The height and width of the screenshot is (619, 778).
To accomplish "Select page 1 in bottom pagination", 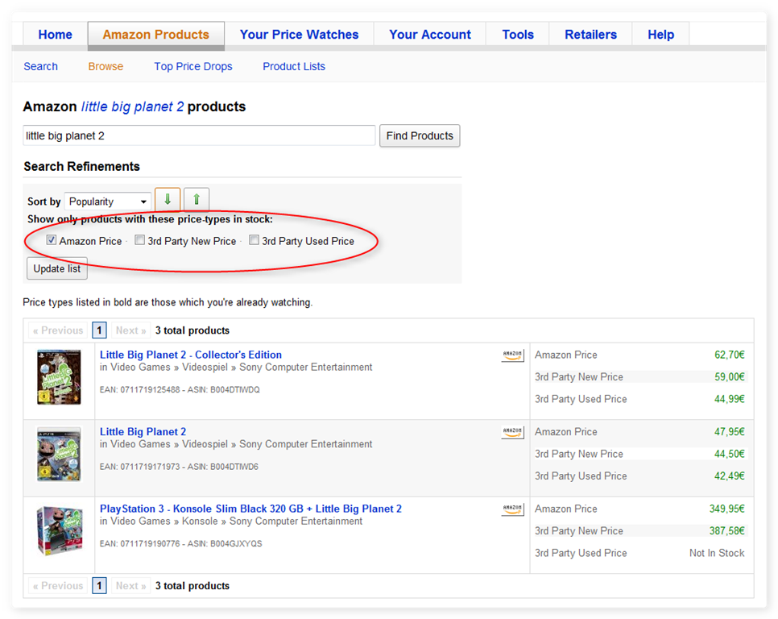I will click(99, 586).
